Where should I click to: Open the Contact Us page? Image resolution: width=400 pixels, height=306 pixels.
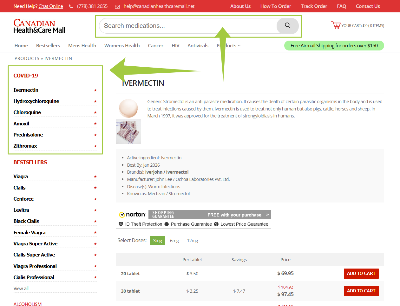coord(368,6)
